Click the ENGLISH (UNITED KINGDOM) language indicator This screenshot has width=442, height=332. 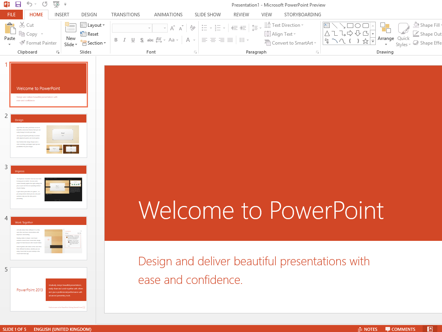(x=63, y=329)
